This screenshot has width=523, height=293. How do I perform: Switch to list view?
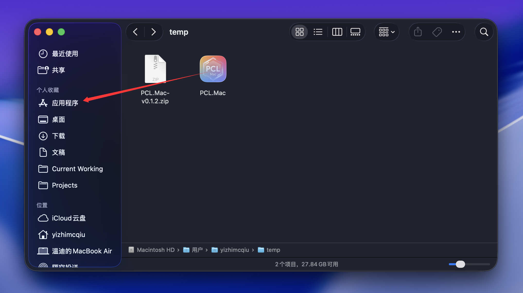point(318,32)
